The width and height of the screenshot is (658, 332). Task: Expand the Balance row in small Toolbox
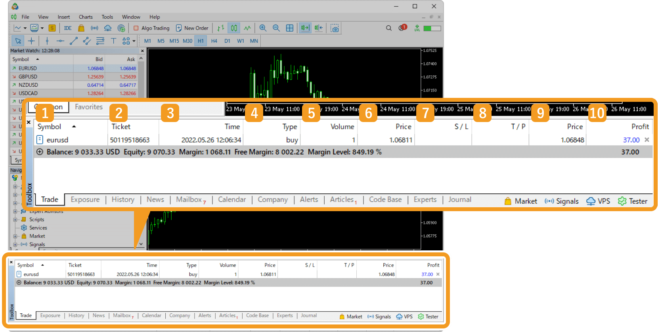pos(19,283)
